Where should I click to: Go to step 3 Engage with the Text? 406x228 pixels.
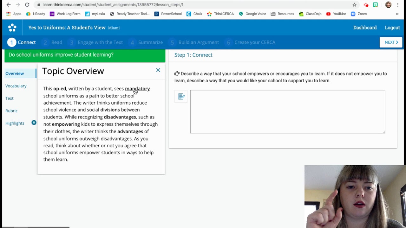(96, 42)
